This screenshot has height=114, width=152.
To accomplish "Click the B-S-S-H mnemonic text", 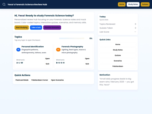I will pos(60,63).
